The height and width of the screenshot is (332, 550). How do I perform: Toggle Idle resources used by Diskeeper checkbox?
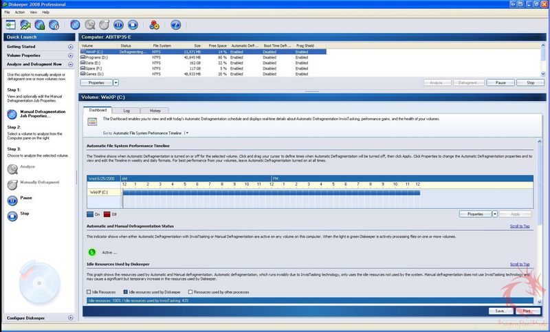click(126, 291)
